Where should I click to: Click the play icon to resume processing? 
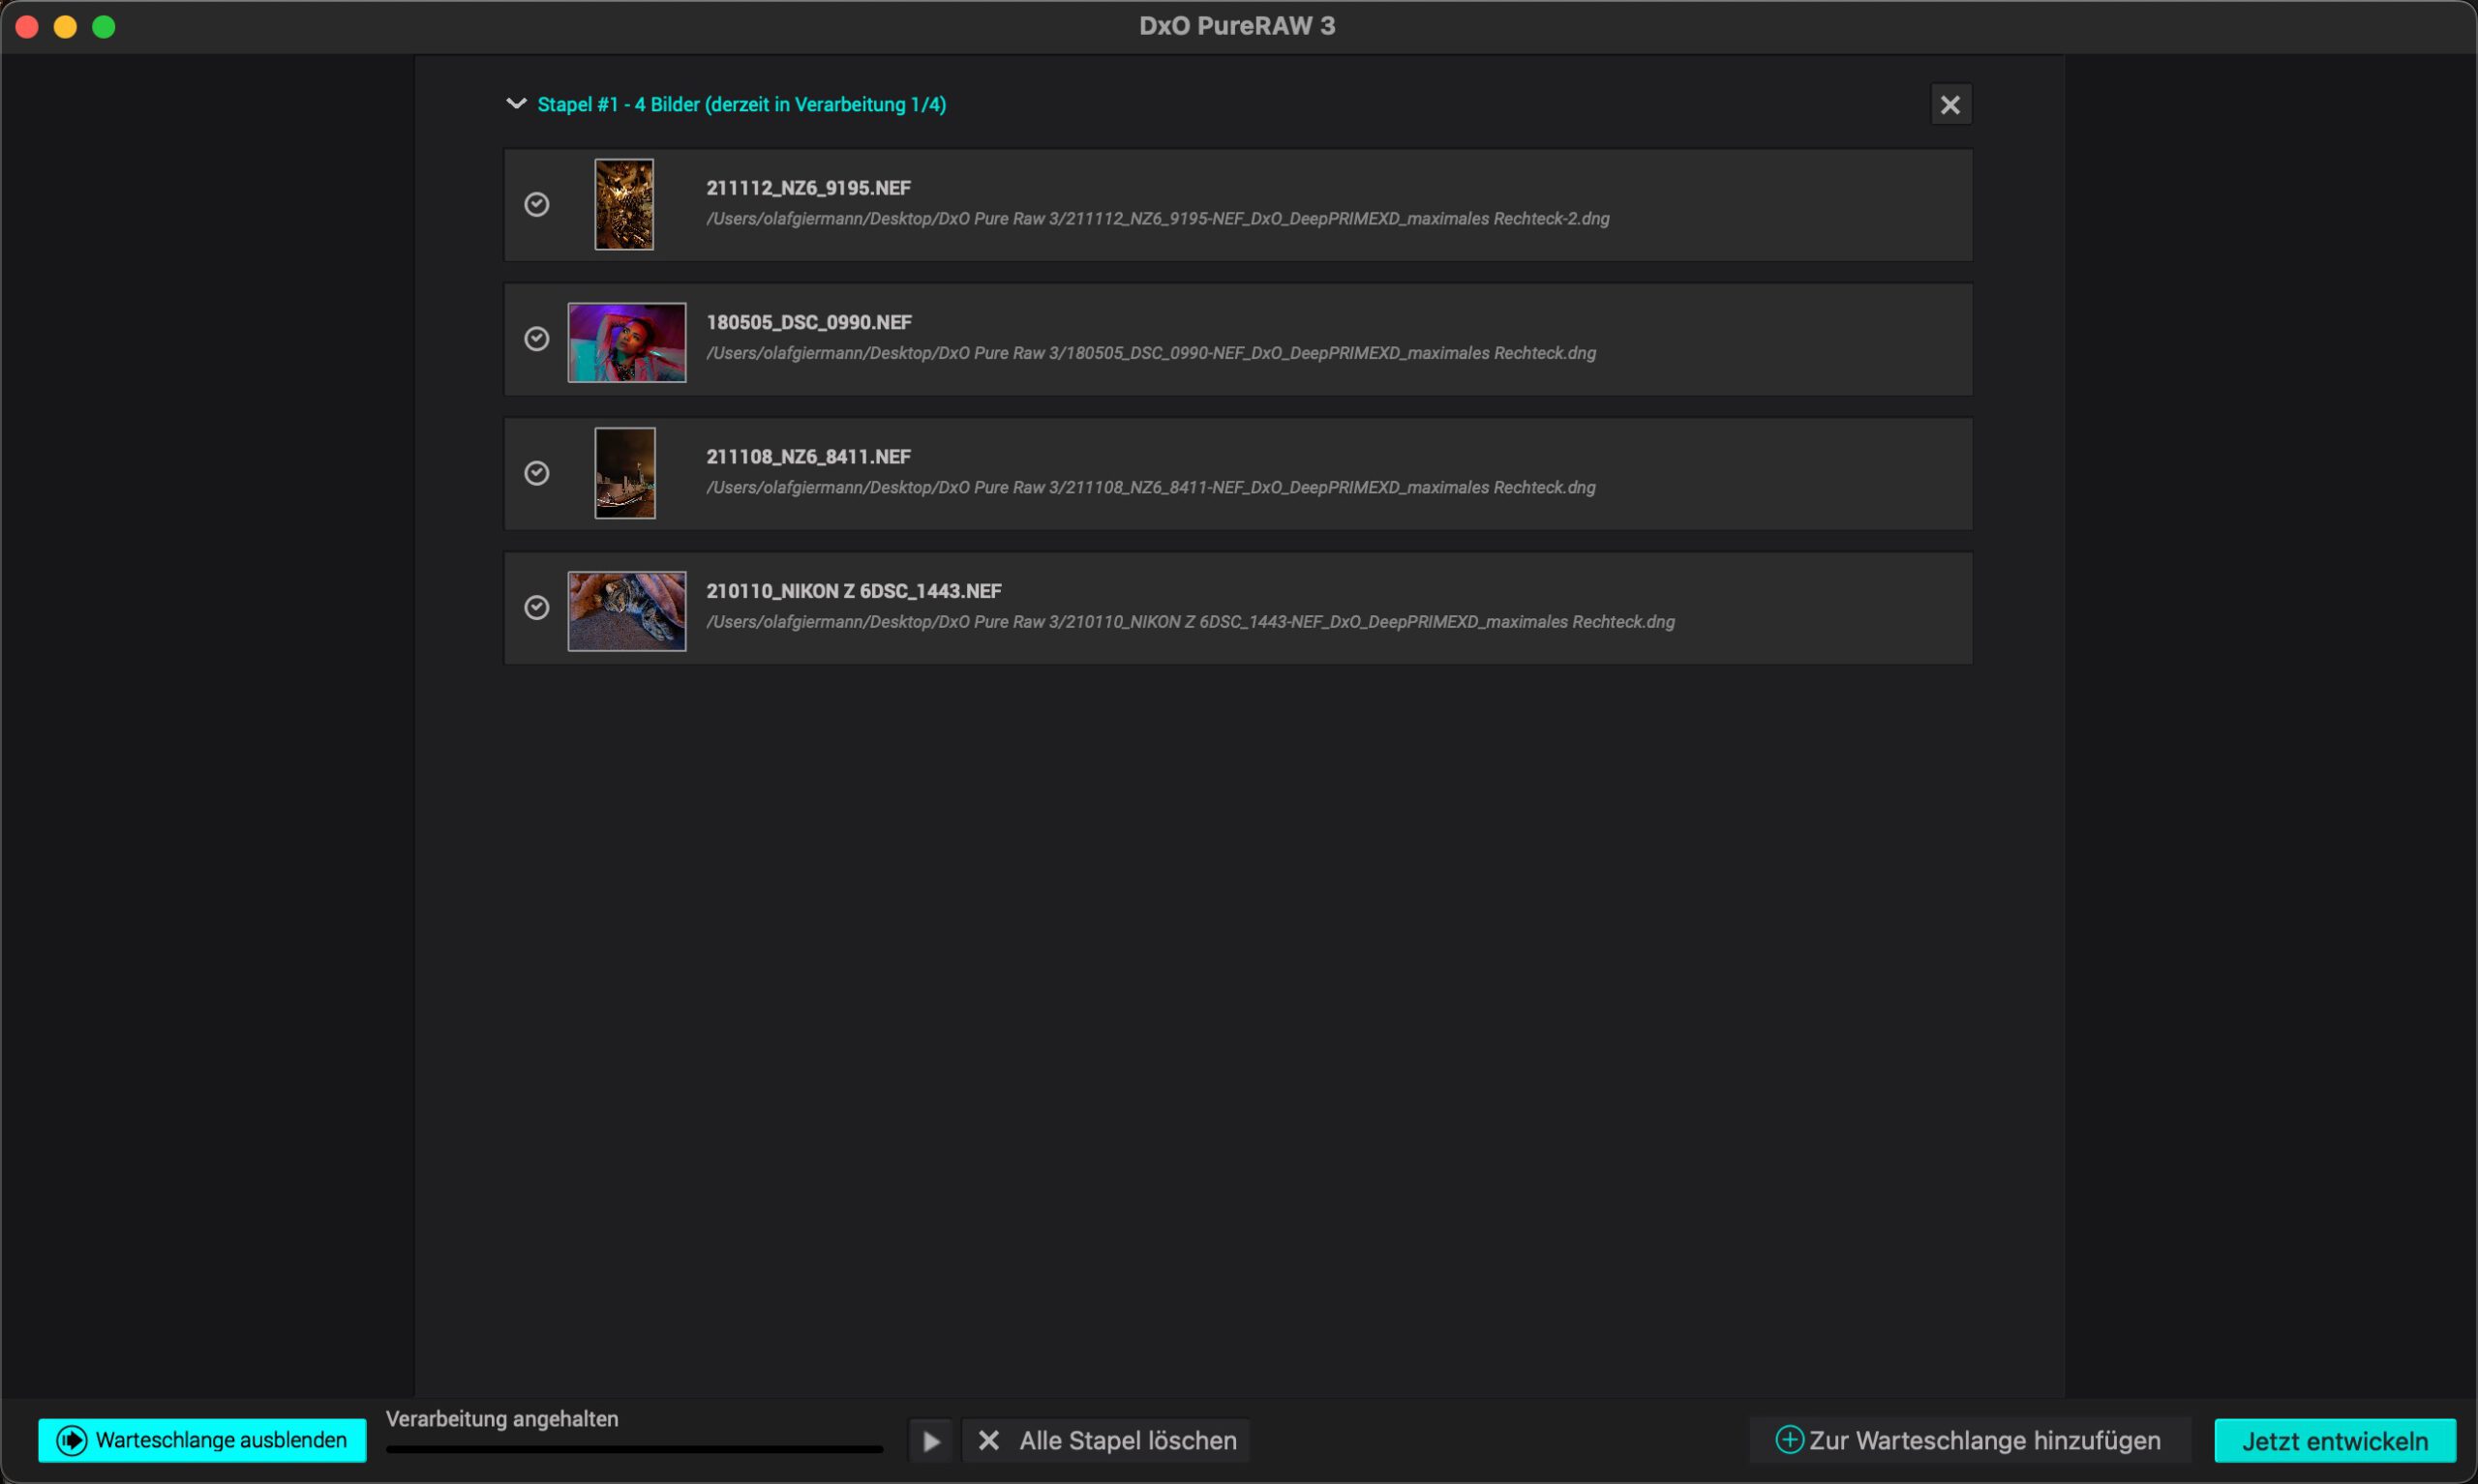pos(930,1441)
